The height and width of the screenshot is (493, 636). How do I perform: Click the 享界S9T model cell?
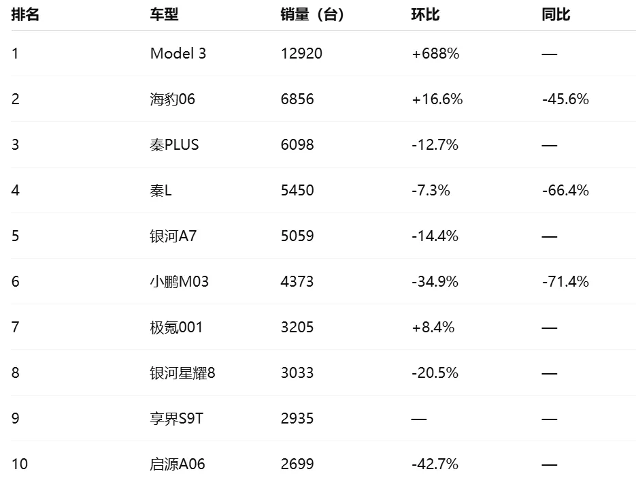176,419
